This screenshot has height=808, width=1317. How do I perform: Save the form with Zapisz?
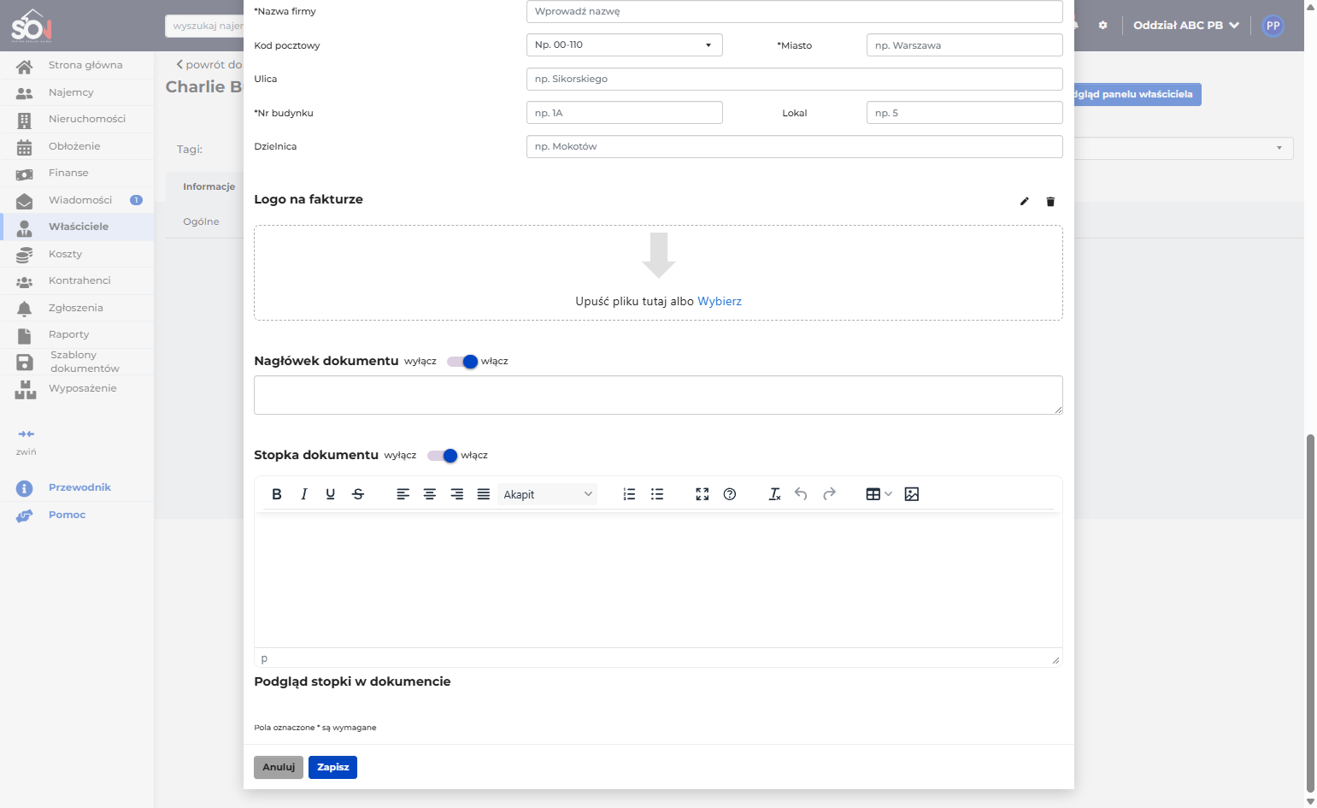coord(332,767)
